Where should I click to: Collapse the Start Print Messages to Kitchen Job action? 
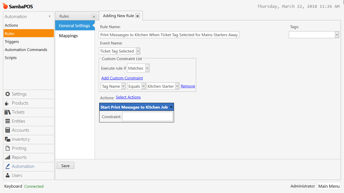click(171, 107)
